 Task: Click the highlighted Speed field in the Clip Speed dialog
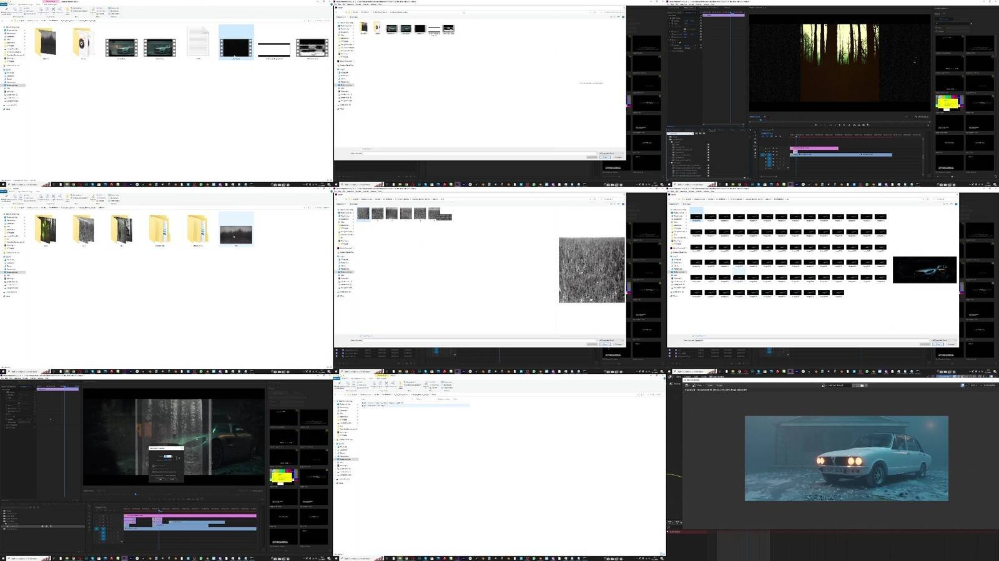click(x=167, y=456)
